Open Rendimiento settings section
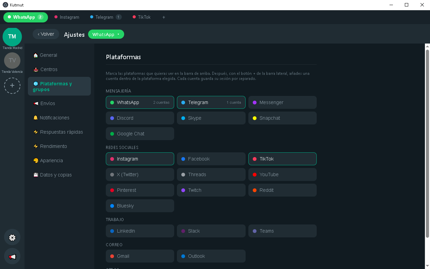Image resolution: width=430 pixels, height=269 pixels. coord(59,146)
